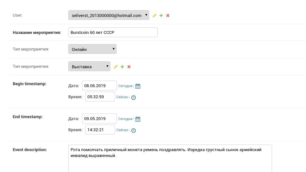
Task: Click the Begin timestamp date field
Action: 99,86
